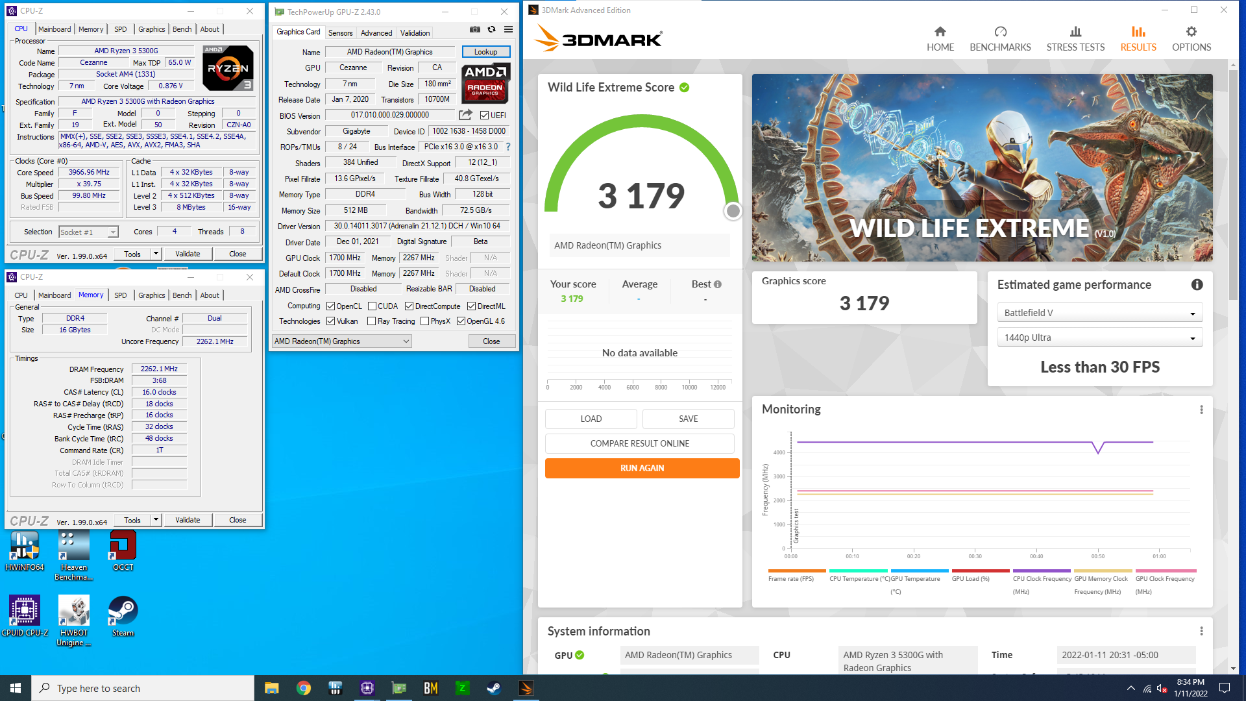Image resolution: width=1246 pixels, height=701 pixels.
Task: Toggle the DirectCompute checkbox
Action: (x=409, y=306)
